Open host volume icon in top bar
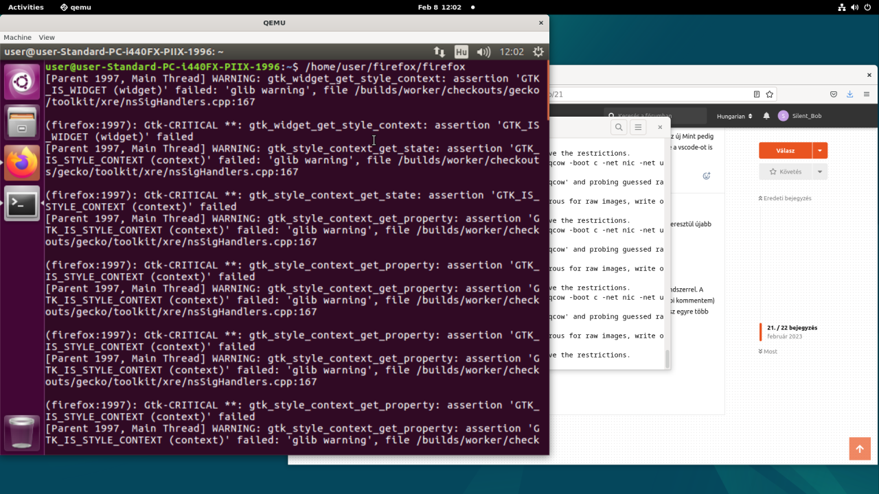This screenshot has width=879, height=494. pyautogui.click(x=856, y=7)
